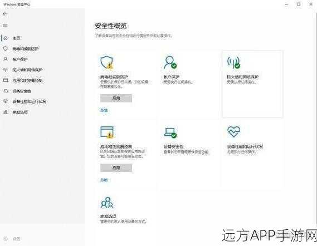Image resolution: width=317 pixels, height=246 pixels.
Task: Open 帐户保护 person icon in sidebar
Action: 6,59
